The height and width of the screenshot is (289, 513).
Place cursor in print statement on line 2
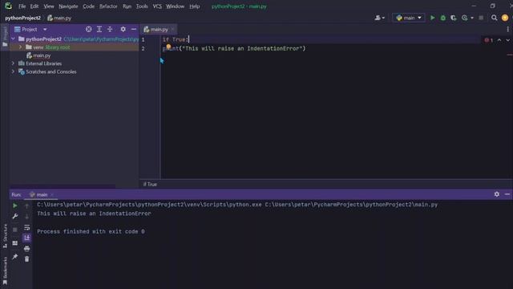coord(234,48)
